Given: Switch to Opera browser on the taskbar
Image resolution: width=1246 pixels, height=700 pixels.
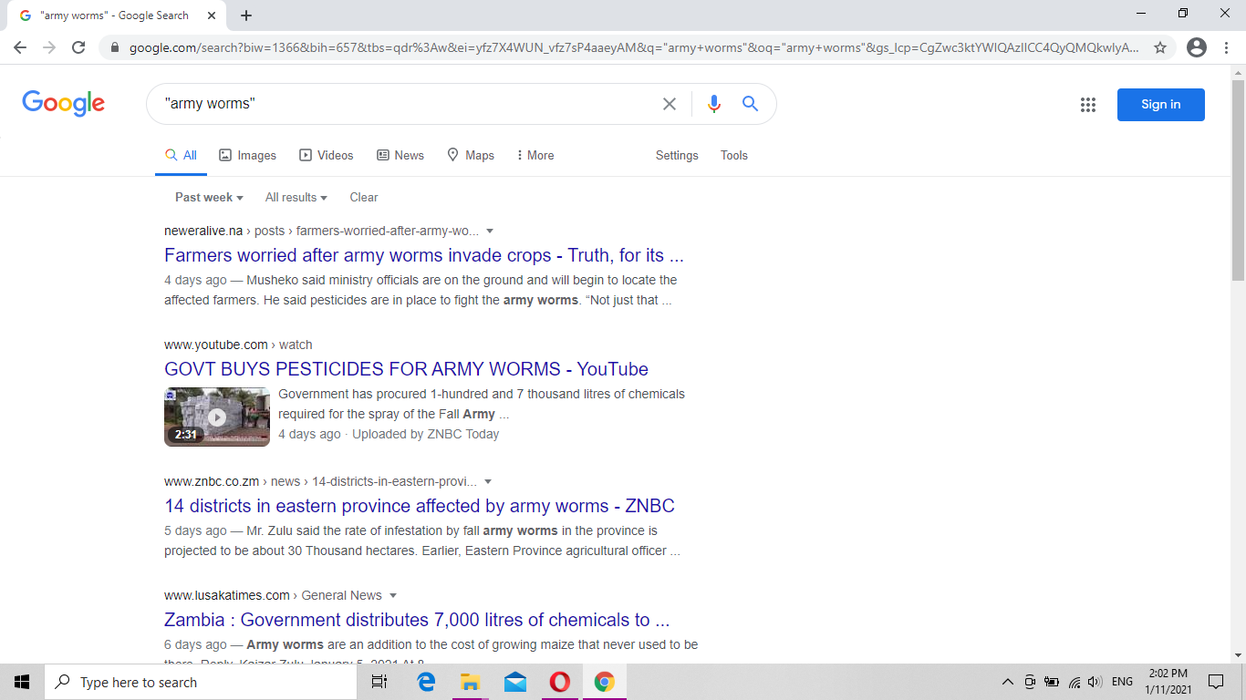Looking at the screenshot, I should 560,682.
